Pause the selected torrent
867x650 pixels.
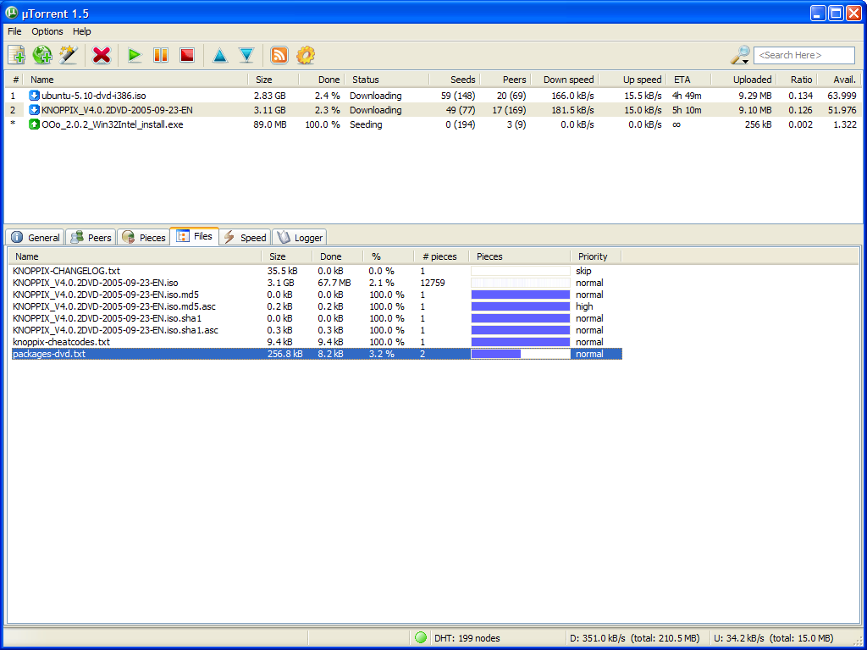click(x=161, y=54)
